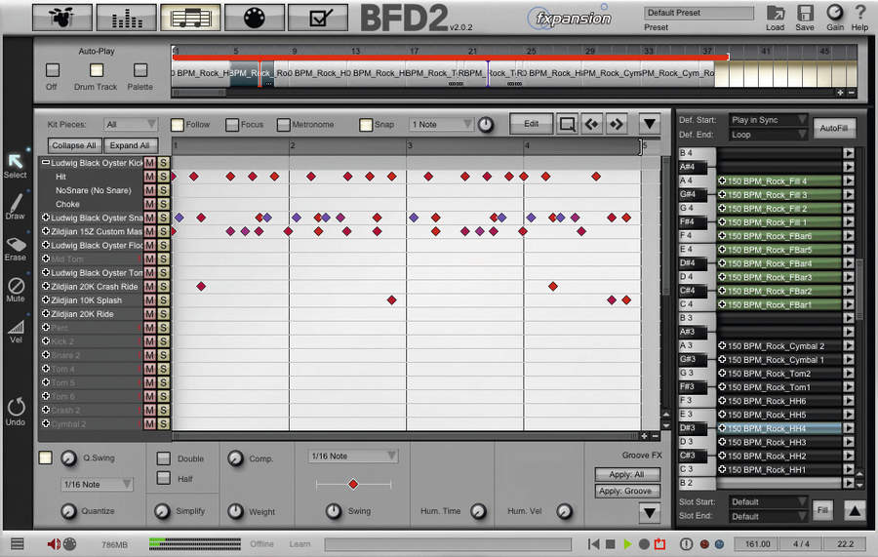
Task: Choose the Draw pencil tool
Action: coord(15,203)
